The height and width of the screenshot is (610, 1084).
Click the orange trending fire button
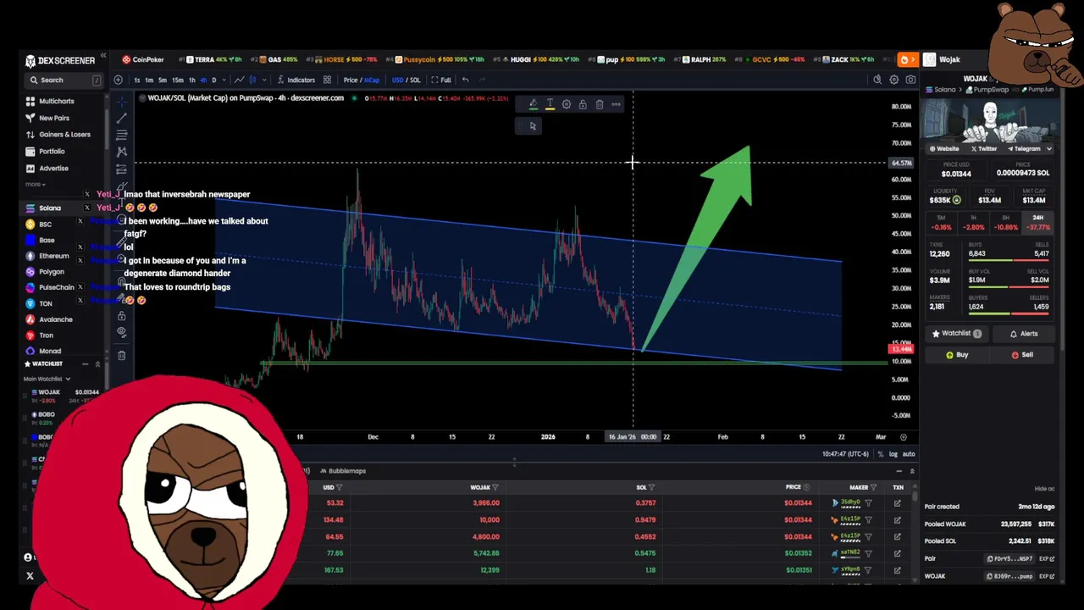(x=907, y=60)
